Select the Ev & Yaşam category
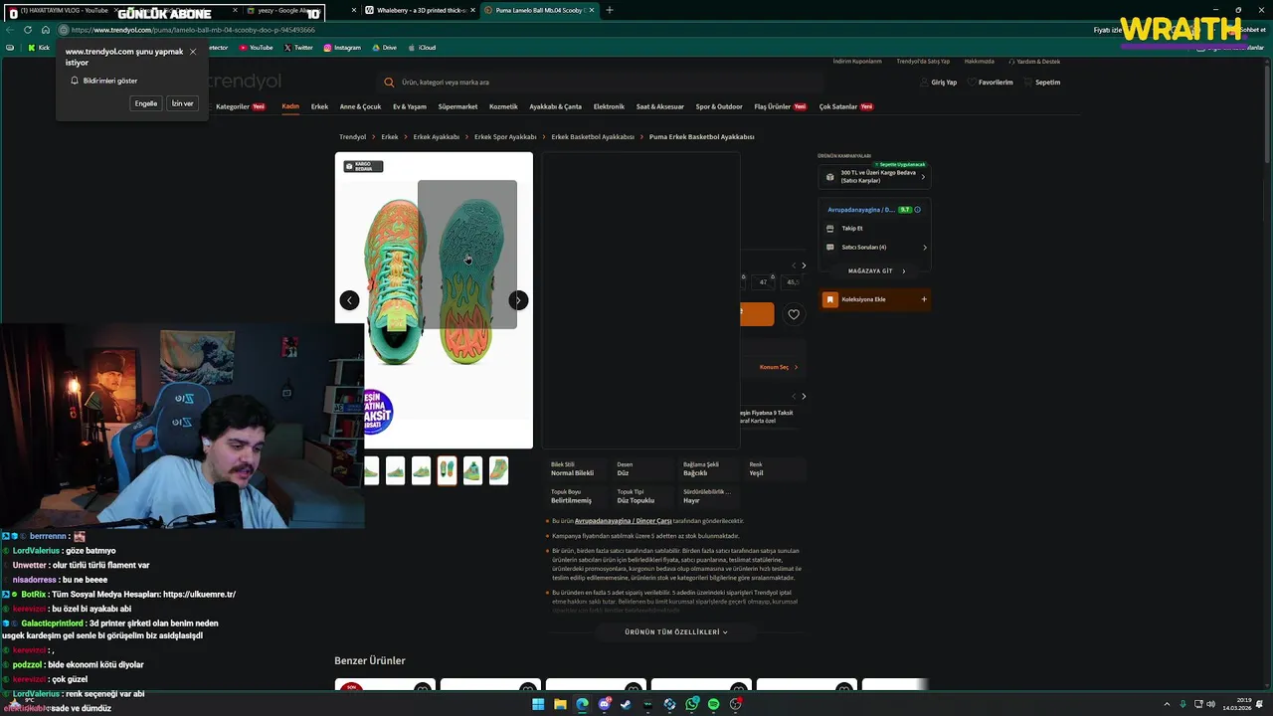The height and width of the screenshot is (716, 1273). (x=410, y=106)
